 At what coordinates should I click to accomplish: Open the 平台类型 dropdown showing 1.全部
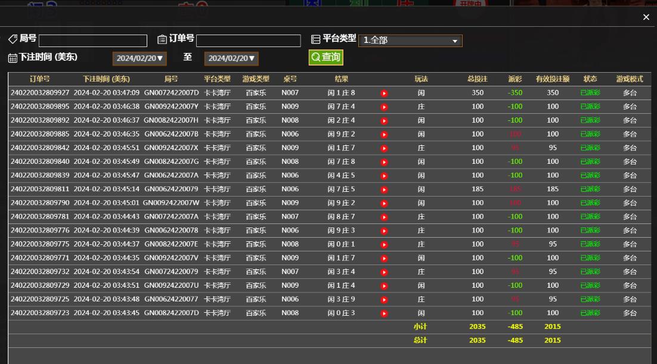[x=410, y=41]
